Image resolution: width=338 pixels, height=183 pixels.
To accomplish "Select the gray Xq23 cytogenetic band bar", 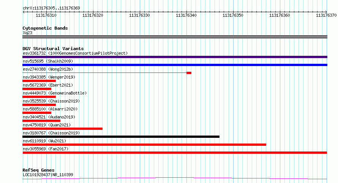I will (x=175, y=37).
